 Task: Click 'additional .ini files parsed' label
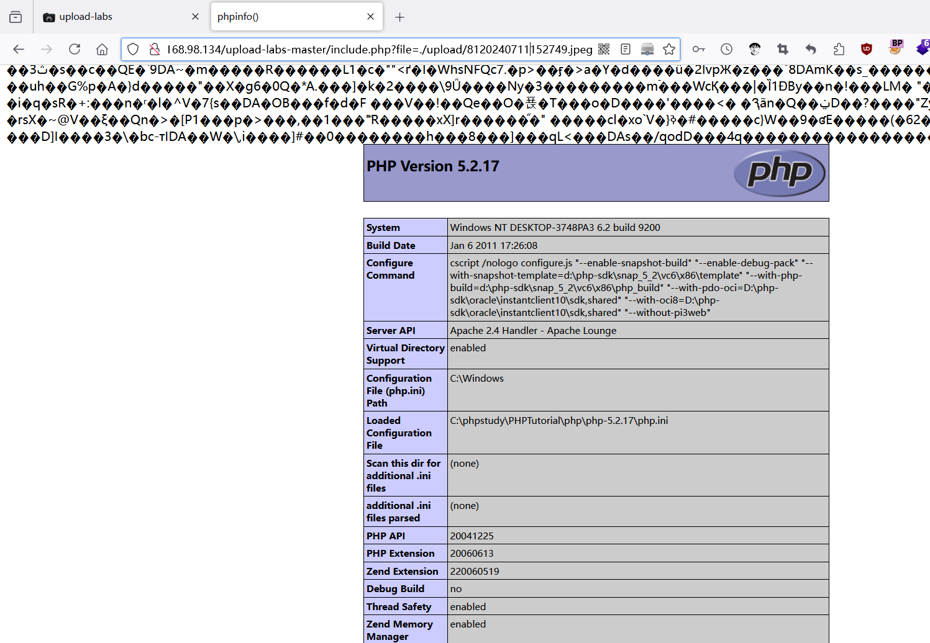pos(398,512)
